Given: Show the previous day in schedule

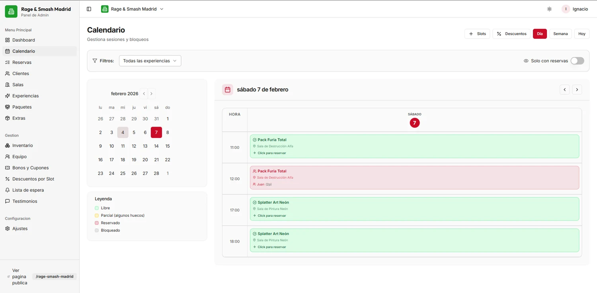Looking at the screenshot, I should (564, 90).
